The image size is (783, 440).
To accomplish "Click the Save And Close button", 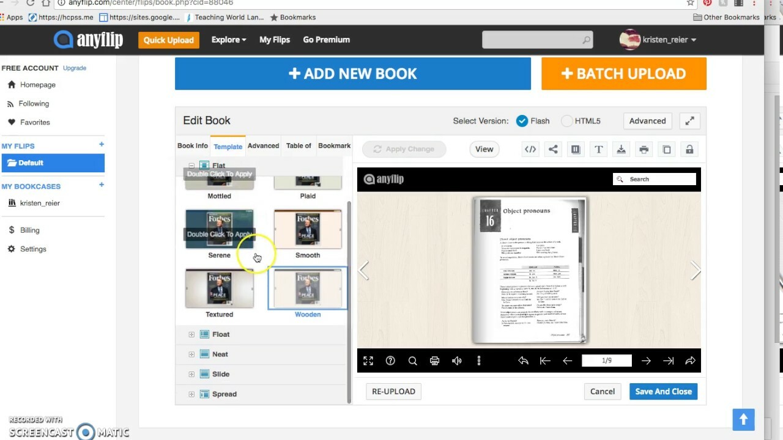I will coord(663,392).
